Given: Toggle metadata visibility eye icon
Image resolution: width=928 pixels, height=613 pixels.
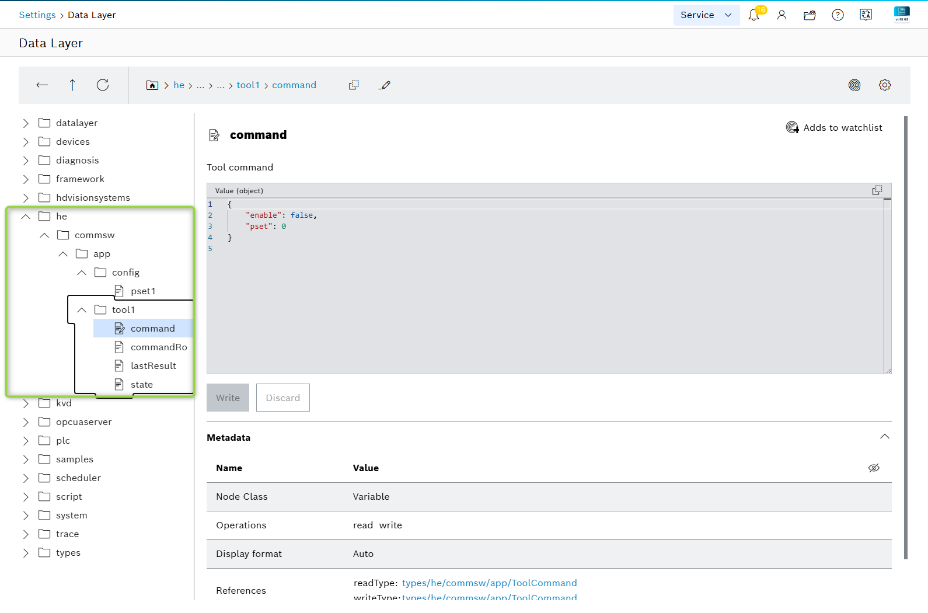Looking at the screenshot, I should [873, 468].
